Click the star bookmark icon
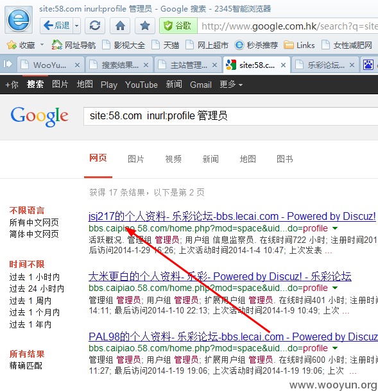Screen dimensions: 378x391 (145, 26)
